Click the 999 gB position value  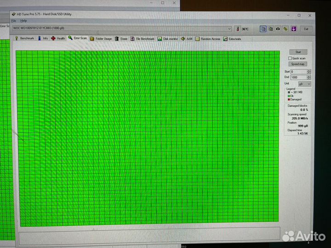click(302, 126)
